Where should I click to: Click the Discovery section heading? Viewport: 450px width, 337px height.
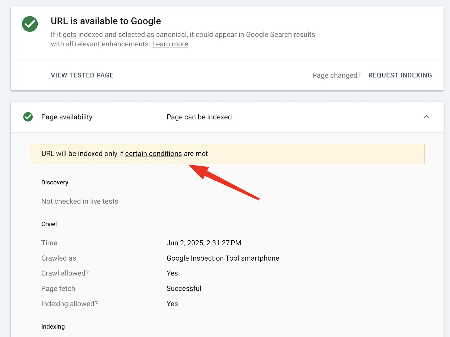[x=55, y=182]
